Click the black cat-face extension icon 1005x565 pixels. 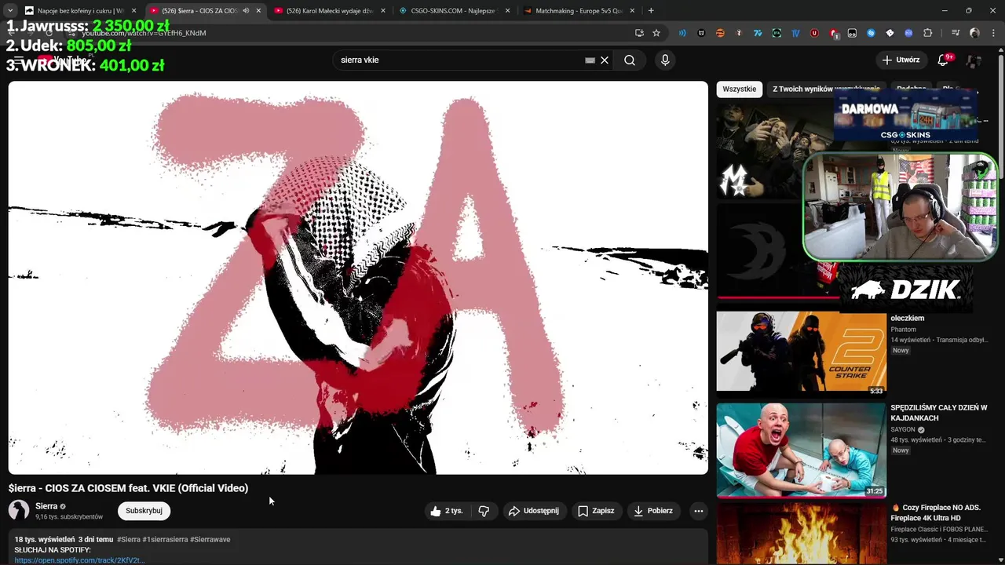[701, 33]
